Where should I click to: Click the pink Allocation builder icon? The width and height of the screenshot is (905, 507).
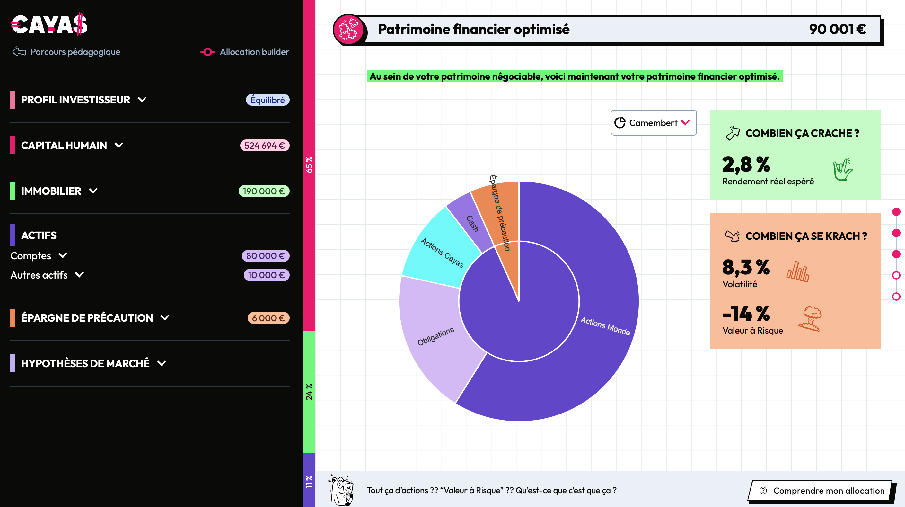click(208, 52)
